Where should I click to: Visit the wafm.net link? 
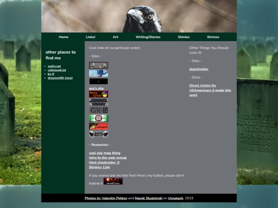(54, 66)
